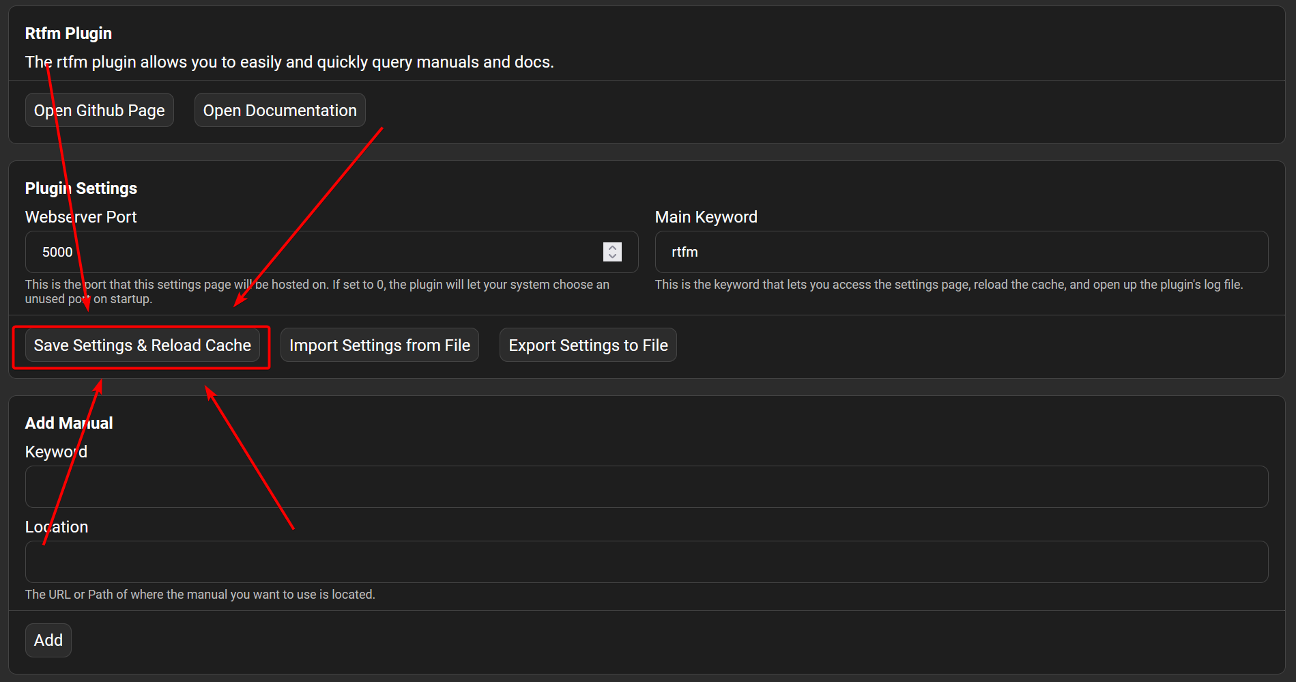The height and width of the screenshot is (682, 1296).
Task: Click the URL or Path help text
Action: click(200, 595)
